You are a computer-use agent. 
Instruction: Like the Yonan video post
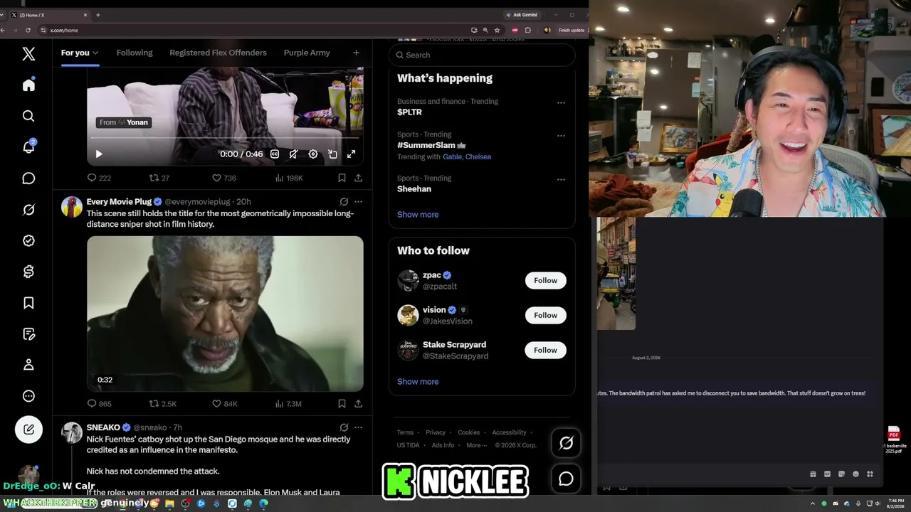pyautogui.click(x=224, y=178)
